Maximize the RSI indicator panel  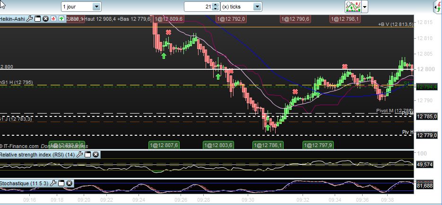pos(87,155)
